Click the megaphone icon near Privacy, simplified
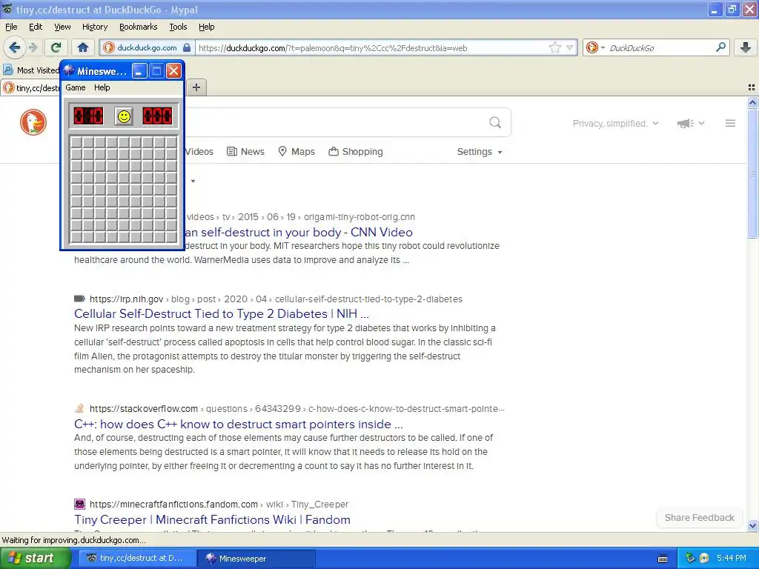The width and height of the screenshot is (759, 569). click(x=685, y=124)
